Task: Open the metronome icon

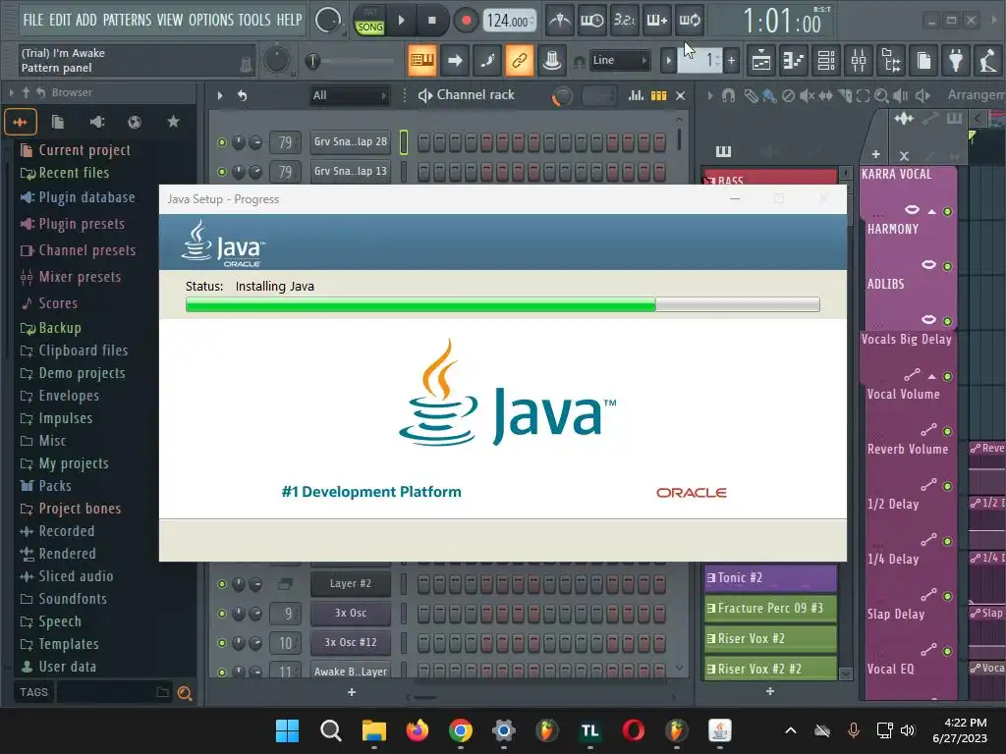Action: 559,21
